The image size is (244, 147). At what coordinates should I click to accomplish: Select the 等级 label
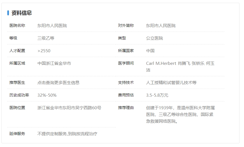(13, 38)
